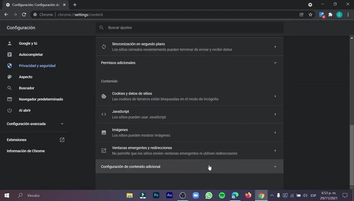354x201 pixels.
Task: Click the address bar URL
Action: pyautogui.click(x=80, y=15)
